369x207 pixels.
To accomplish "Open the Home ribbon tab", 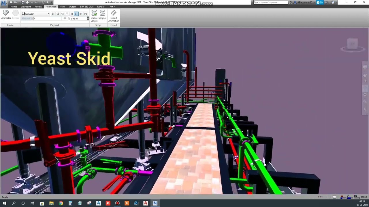I will 14,7.
